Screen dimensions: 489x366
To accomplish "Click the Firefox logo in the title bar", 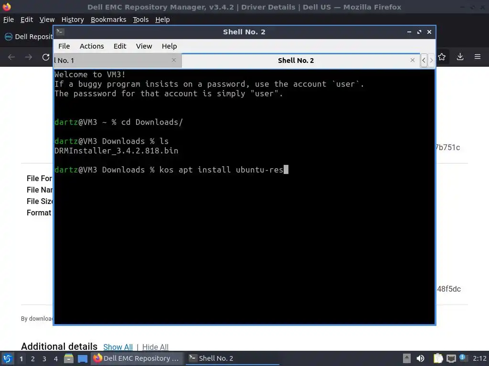I will [x=7, y=7].
